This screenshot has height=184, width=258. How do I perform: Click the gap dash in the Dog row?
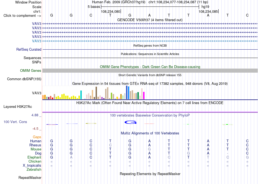(x=228, y=153)
